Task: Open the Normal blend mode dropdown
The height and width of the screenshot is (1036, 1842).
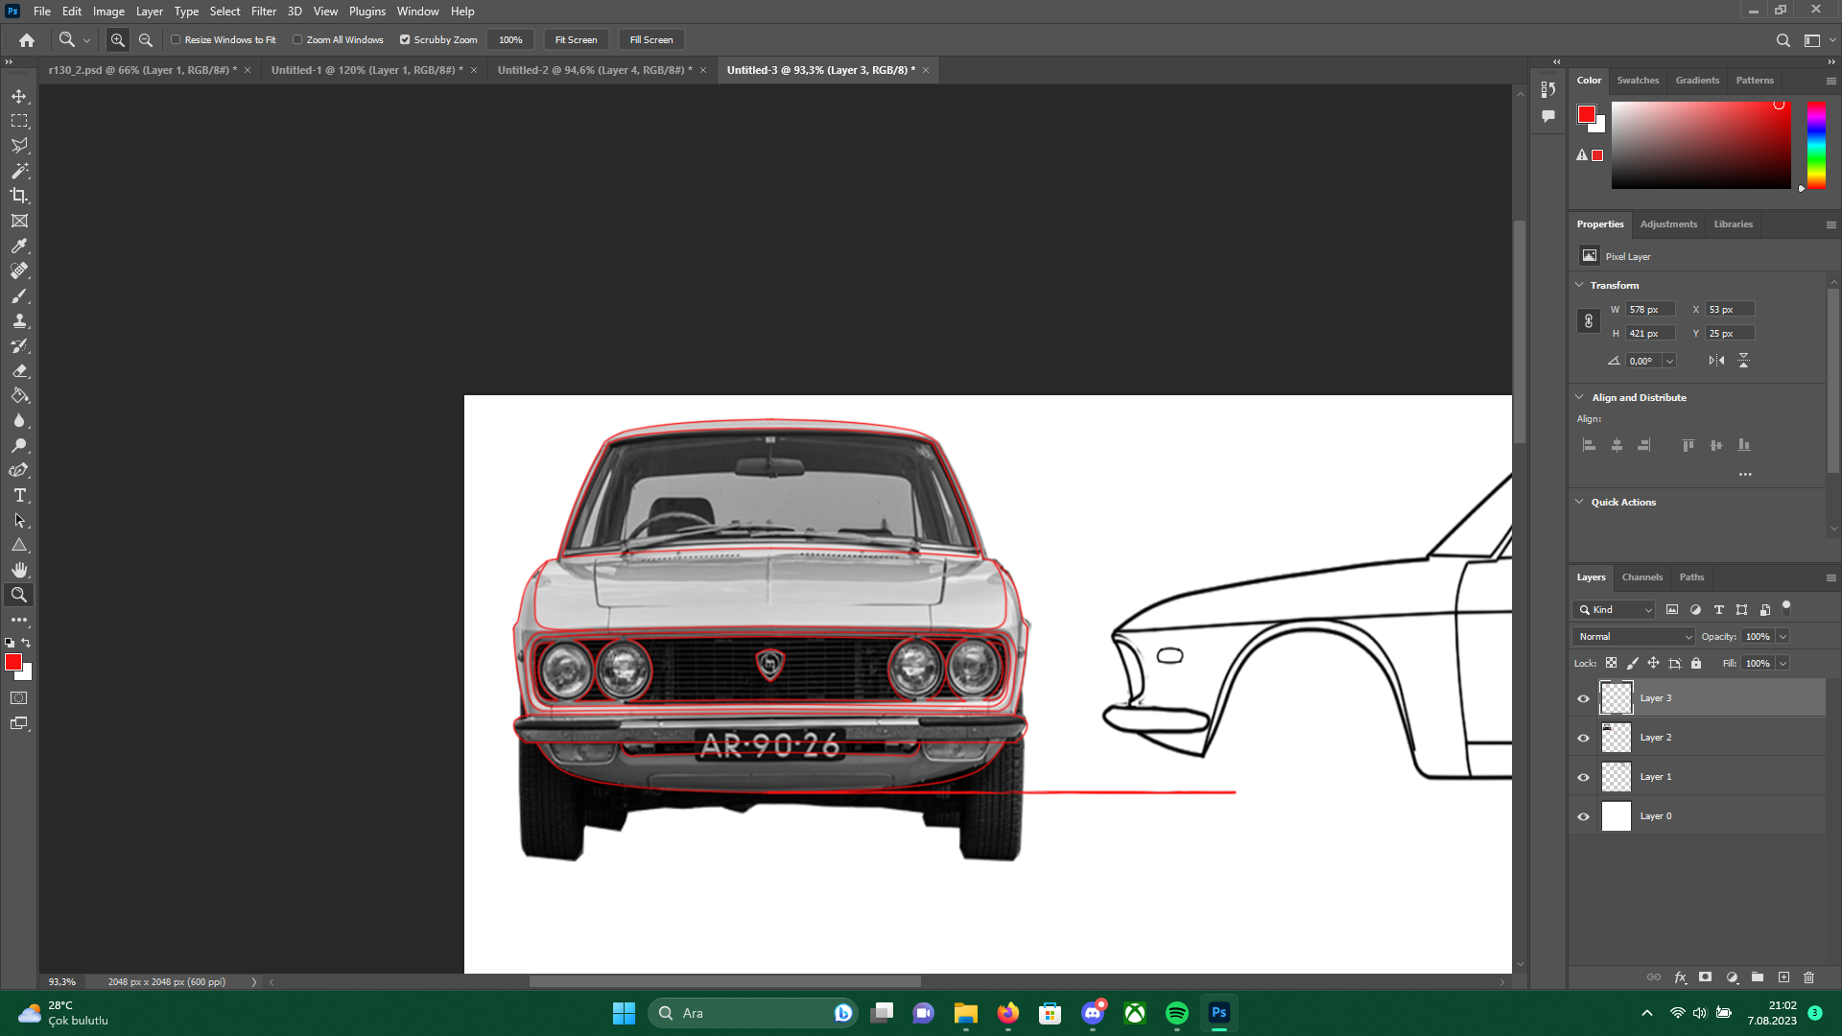Action: 1634,637
